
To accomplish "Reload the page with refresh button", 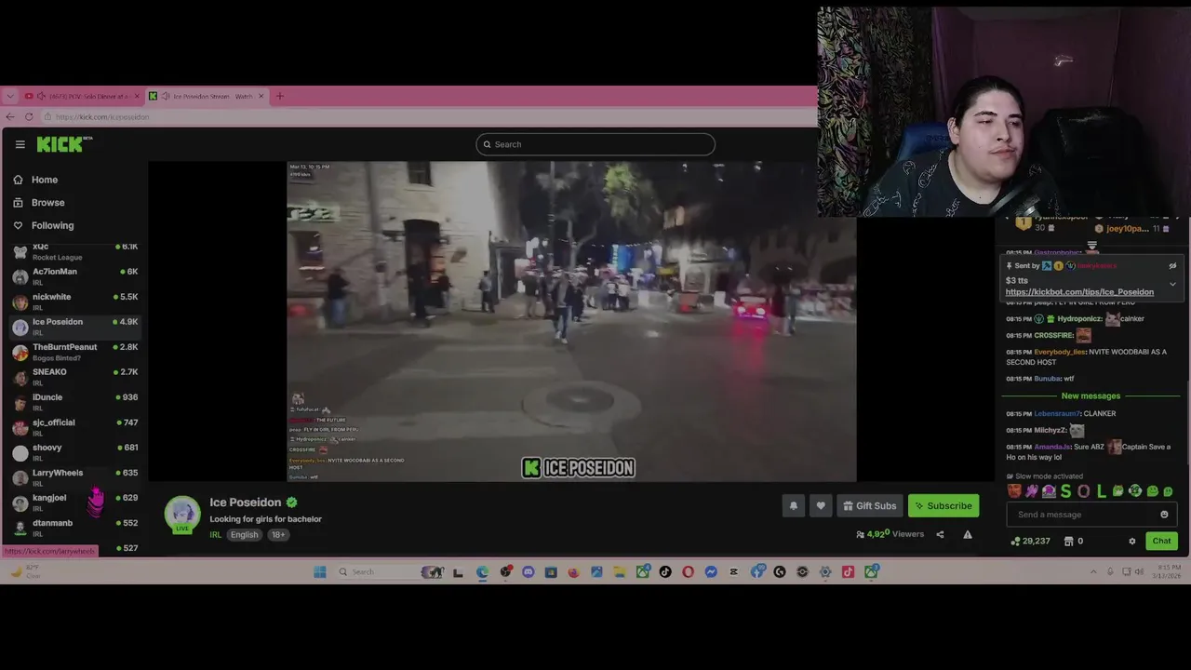I will 30,117.
